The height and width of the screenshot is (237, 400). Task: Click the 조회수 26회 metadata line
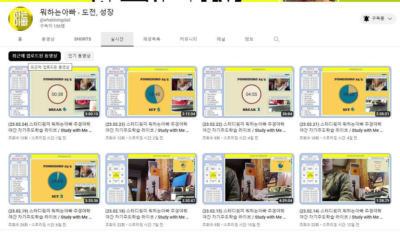(37, 225)
